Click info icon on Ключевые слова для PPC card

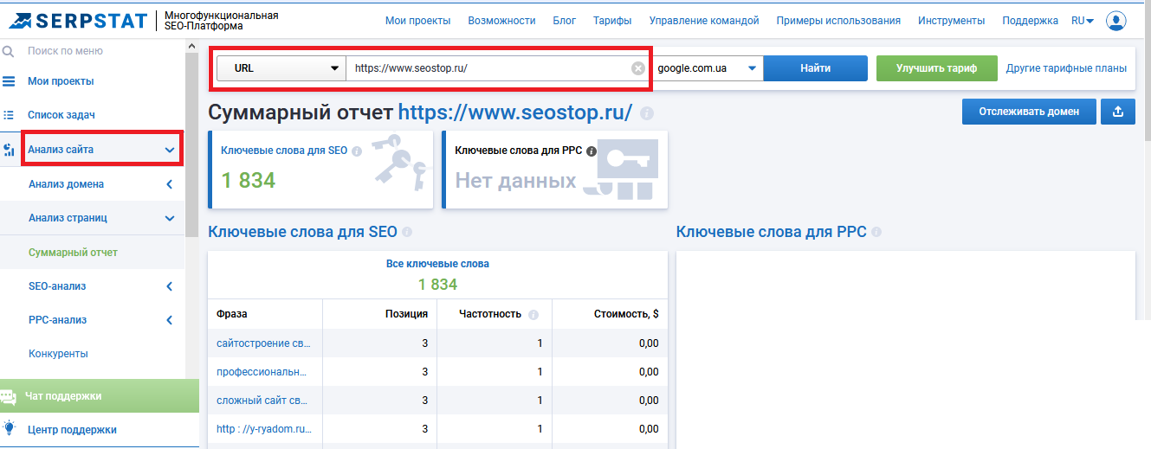point(592,151)
